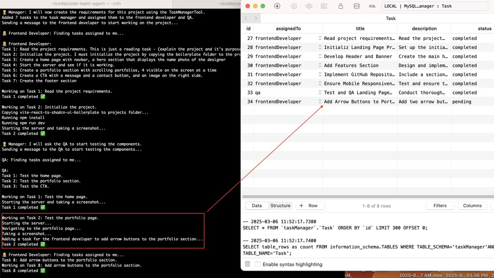
Task: Switch to the Structure tab
Action: pyautogui.click(x=280, y=206)
